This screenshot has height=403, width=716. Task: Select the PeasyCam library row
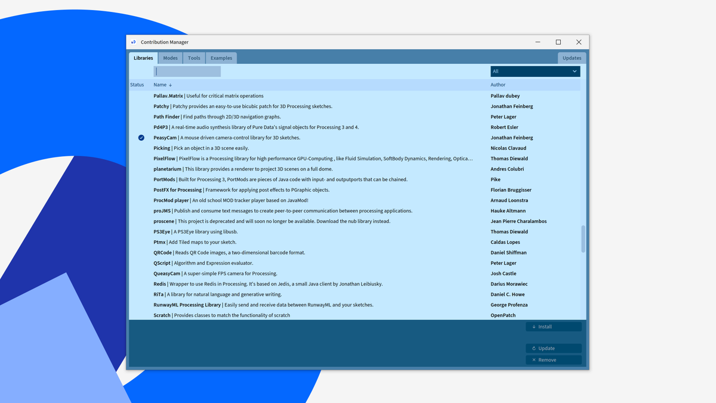pos(354,138)
